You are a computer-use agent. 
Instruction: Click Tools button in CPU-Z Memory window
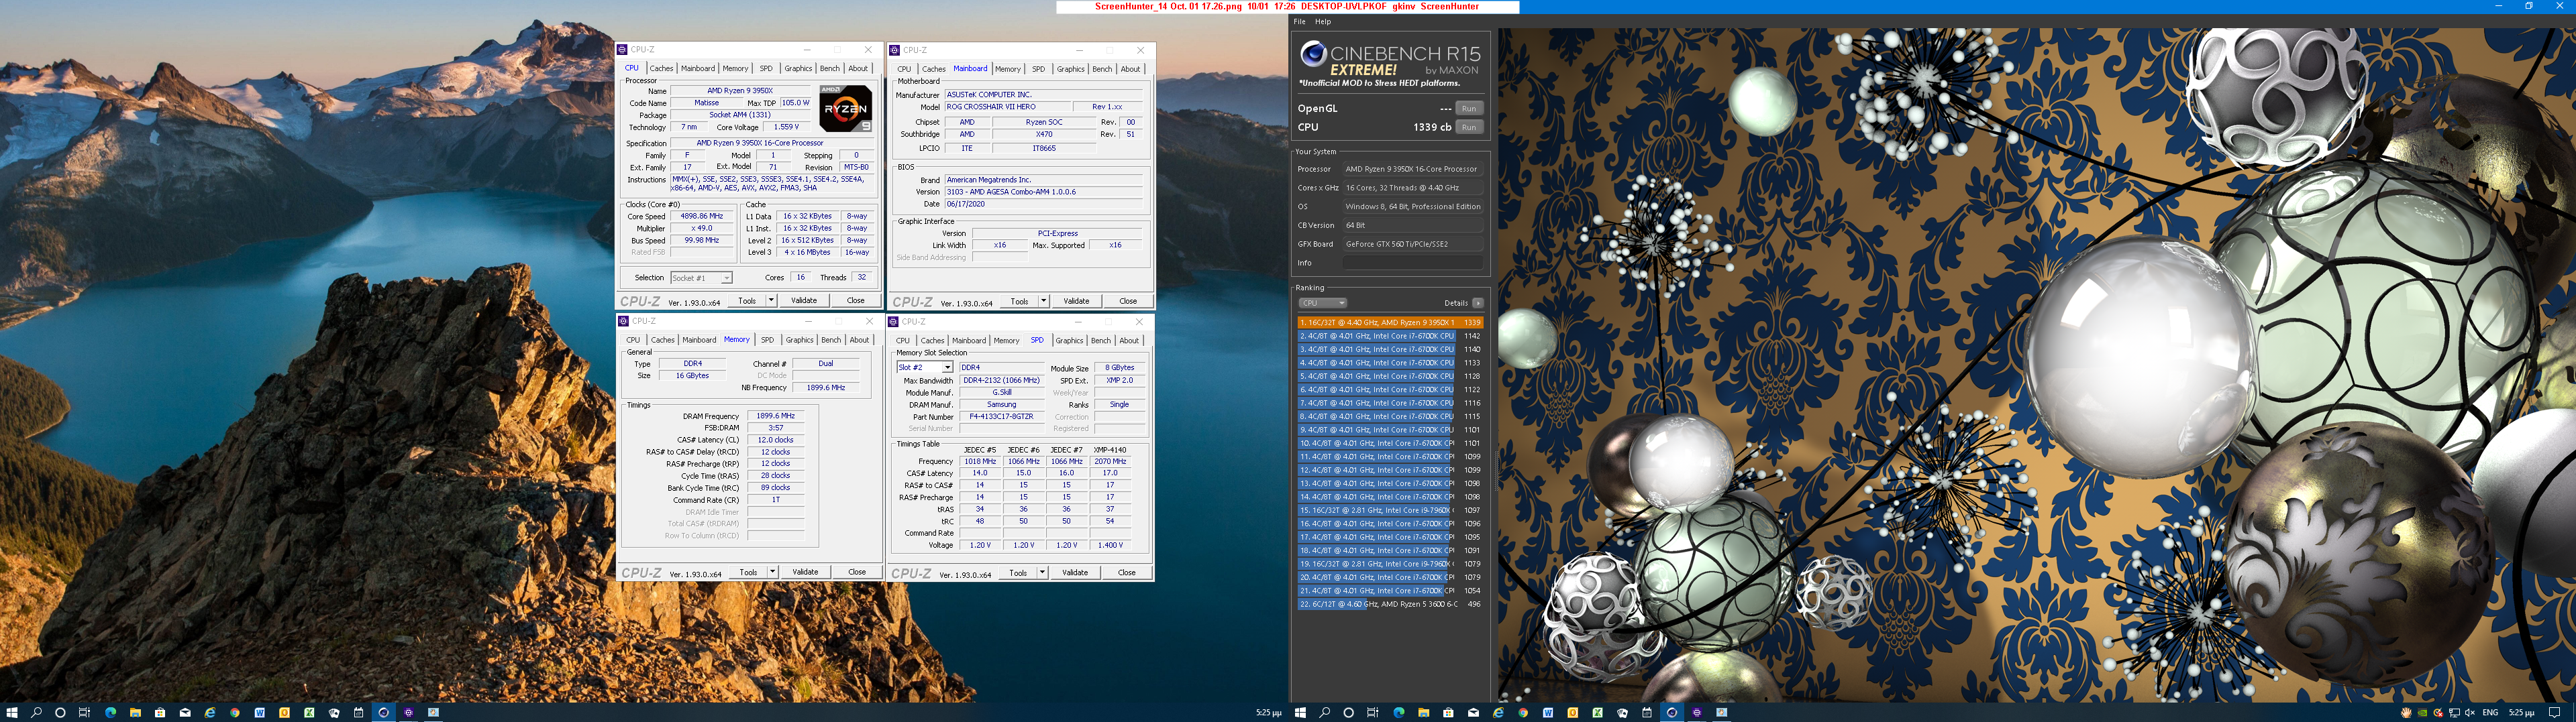(x=748, y=573)
